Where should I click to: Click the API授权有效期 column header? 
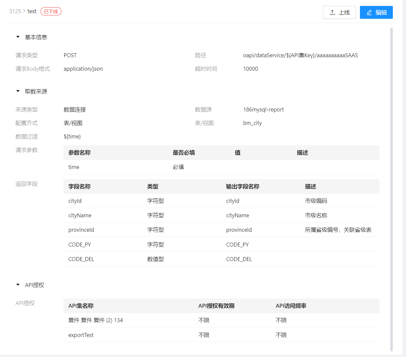coord(216,306)
